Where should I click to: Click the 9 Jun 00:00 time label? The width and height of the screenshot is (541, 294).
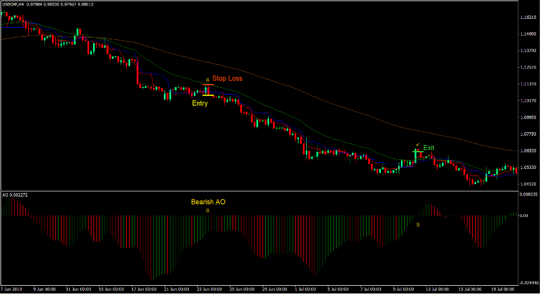click(45, 289)
